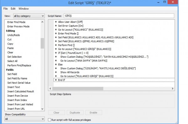
Task: Enable Run script with full access privileges
Action: point(50,120)
